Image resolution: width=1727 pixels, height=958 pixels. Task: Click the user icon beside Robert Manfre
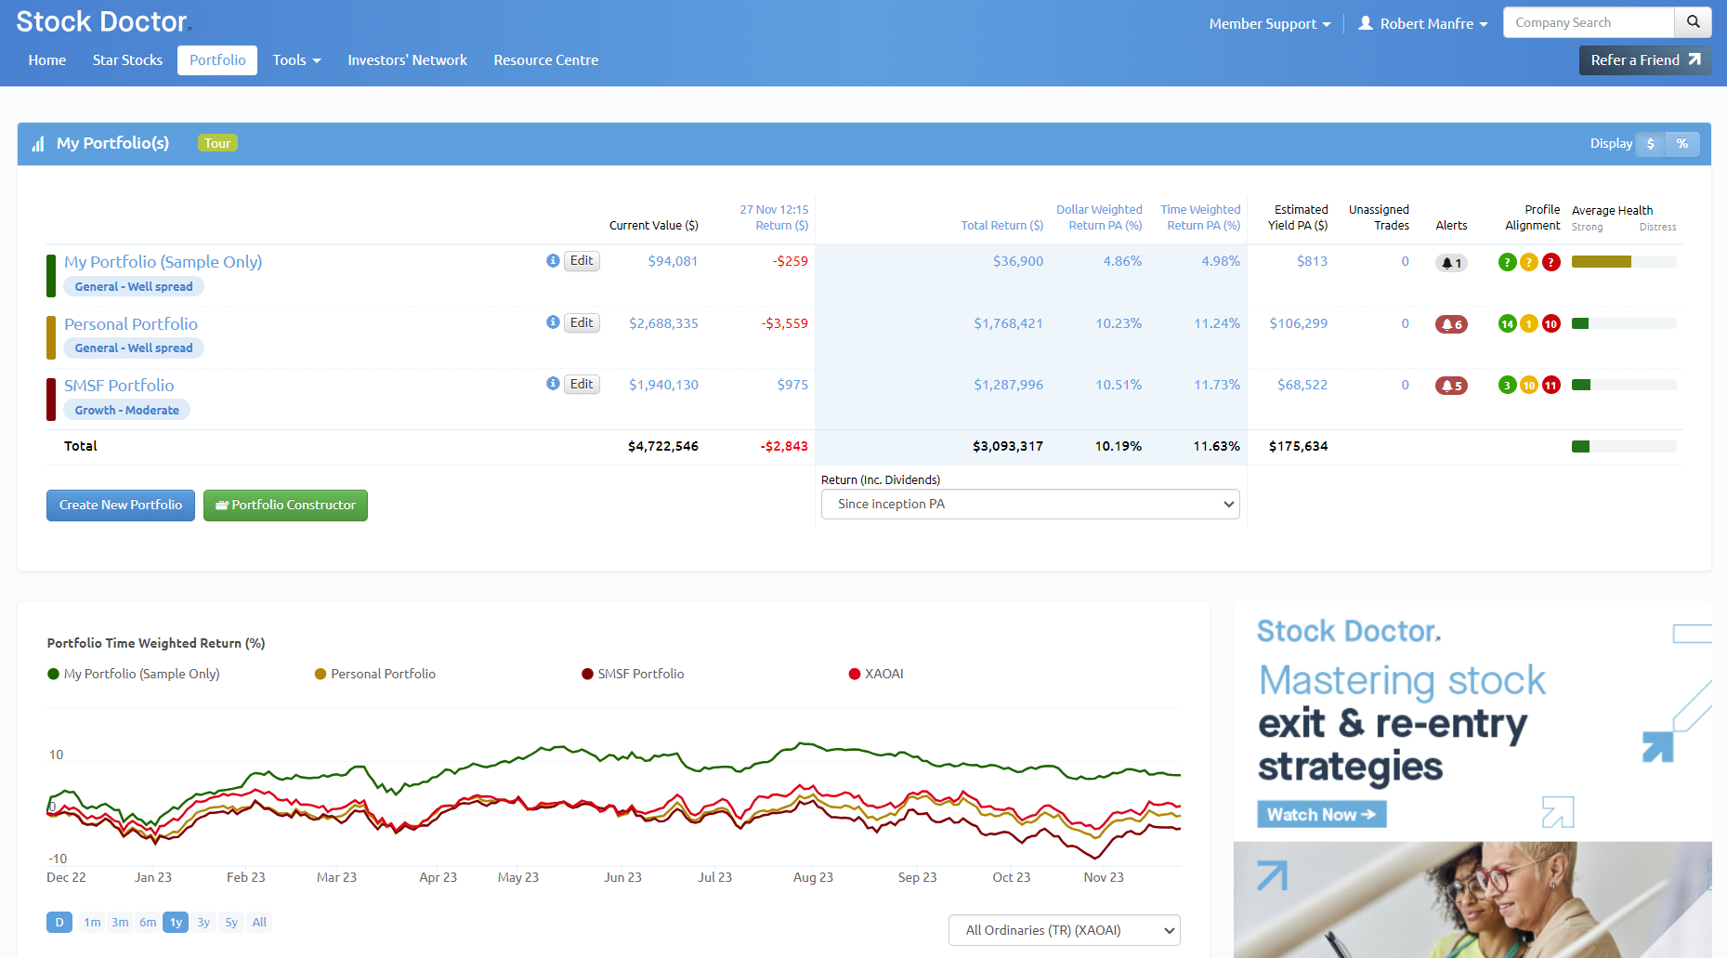[1366, 23]
